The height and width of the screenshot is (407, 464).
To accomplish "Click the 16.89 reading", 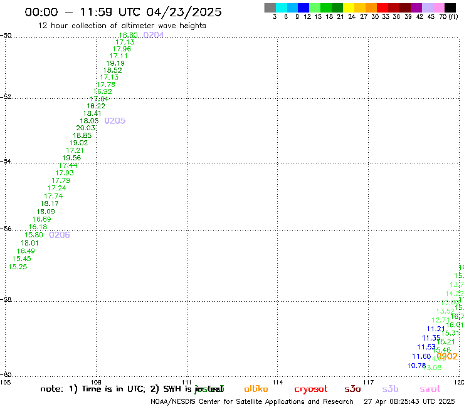I will [x=42, y=219].
